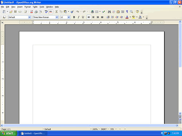Expand the Font Name dropdown

click(x=57, y=17)
